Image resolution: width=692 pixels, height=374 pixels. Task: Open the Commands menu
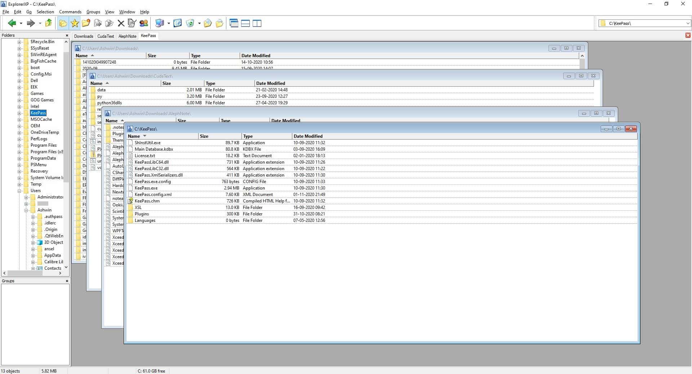point(70,12)
